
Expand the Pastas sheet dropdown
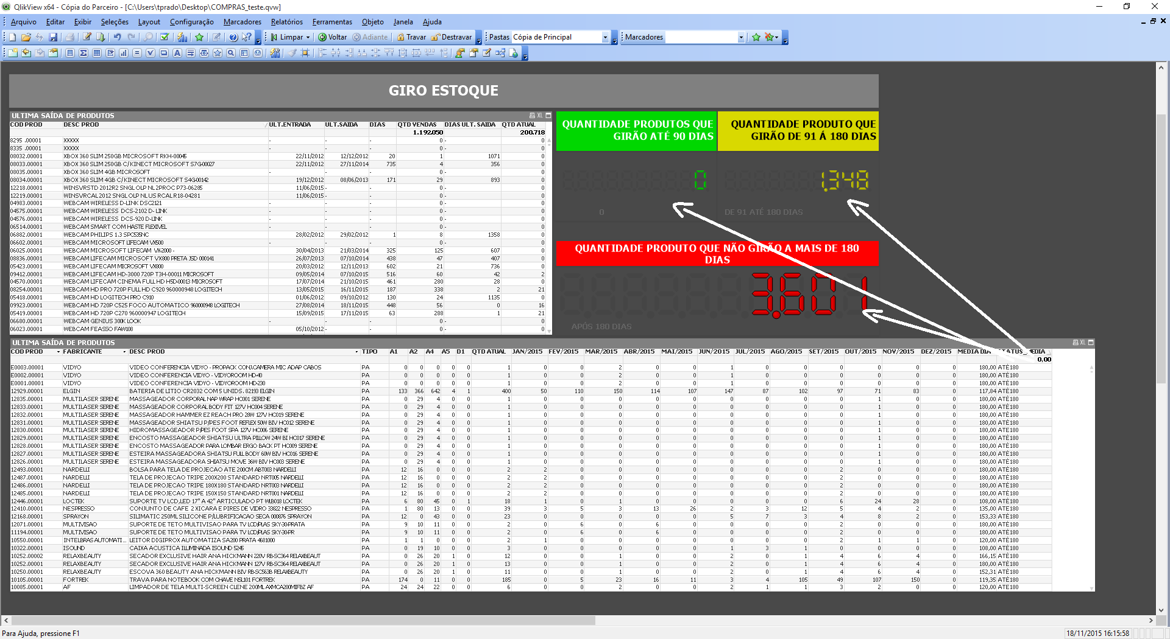605,37
